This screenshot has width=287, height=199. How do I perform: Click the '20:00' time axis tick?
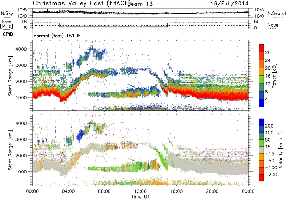[x=212, y=191]
